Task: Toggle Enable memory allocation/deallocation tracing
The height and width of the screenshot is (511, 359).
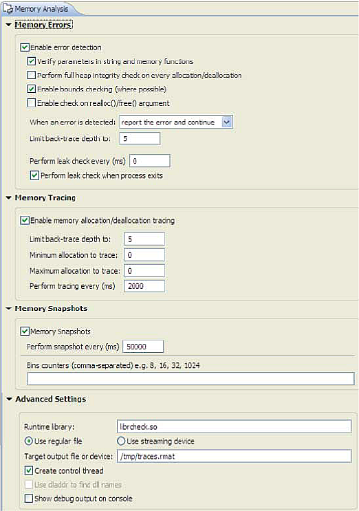Action: (x=25, y=220)
